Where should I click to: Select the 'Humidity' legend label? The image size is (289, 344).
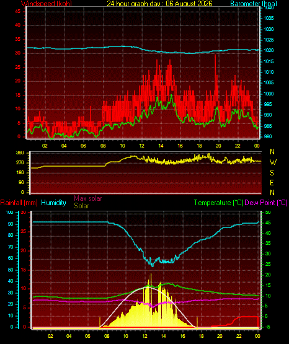point(53,203)
